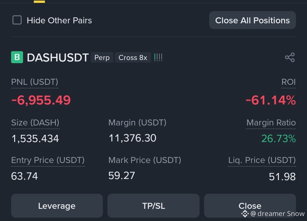Open the Leverage button
The height and width of the screenshot is (221, 307).
57,206
